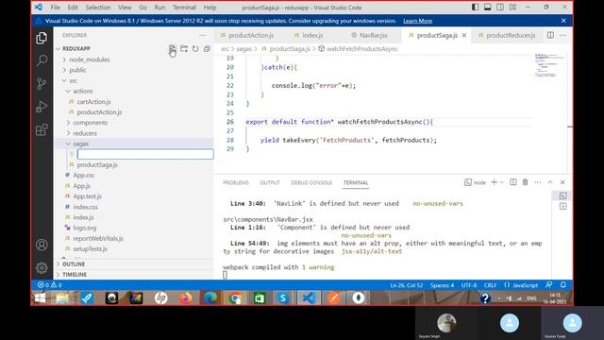604x340 pixels.
Task: Open the Source Control view
Action: pos(42,84)
